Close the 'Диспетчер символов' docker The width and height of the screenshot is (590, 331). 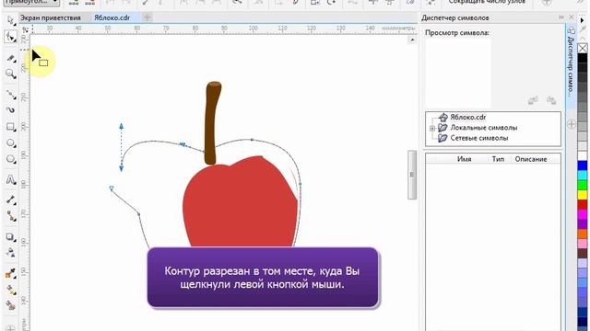572,17
